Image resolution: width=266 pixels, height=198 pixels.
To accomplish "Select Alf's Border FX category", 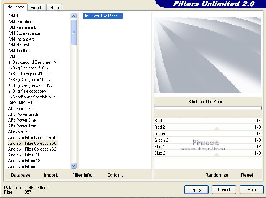I will (x=21, y=109).
